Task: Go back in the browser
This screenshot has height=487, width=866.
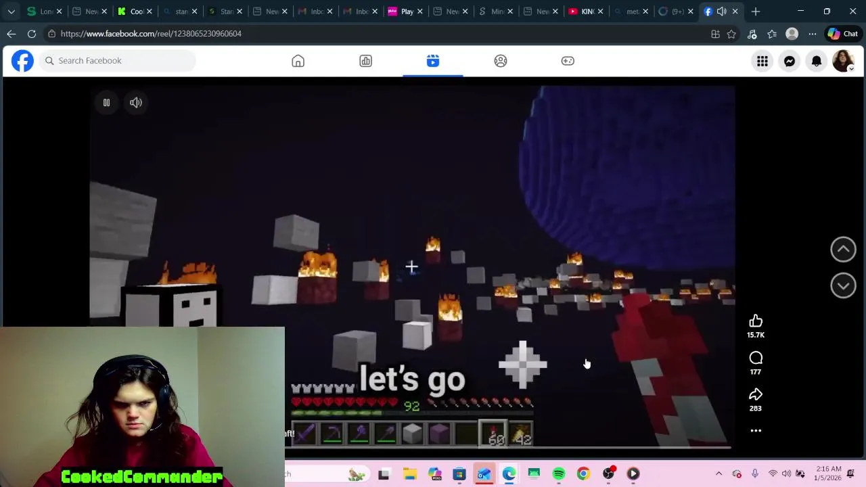Action: 12,34
